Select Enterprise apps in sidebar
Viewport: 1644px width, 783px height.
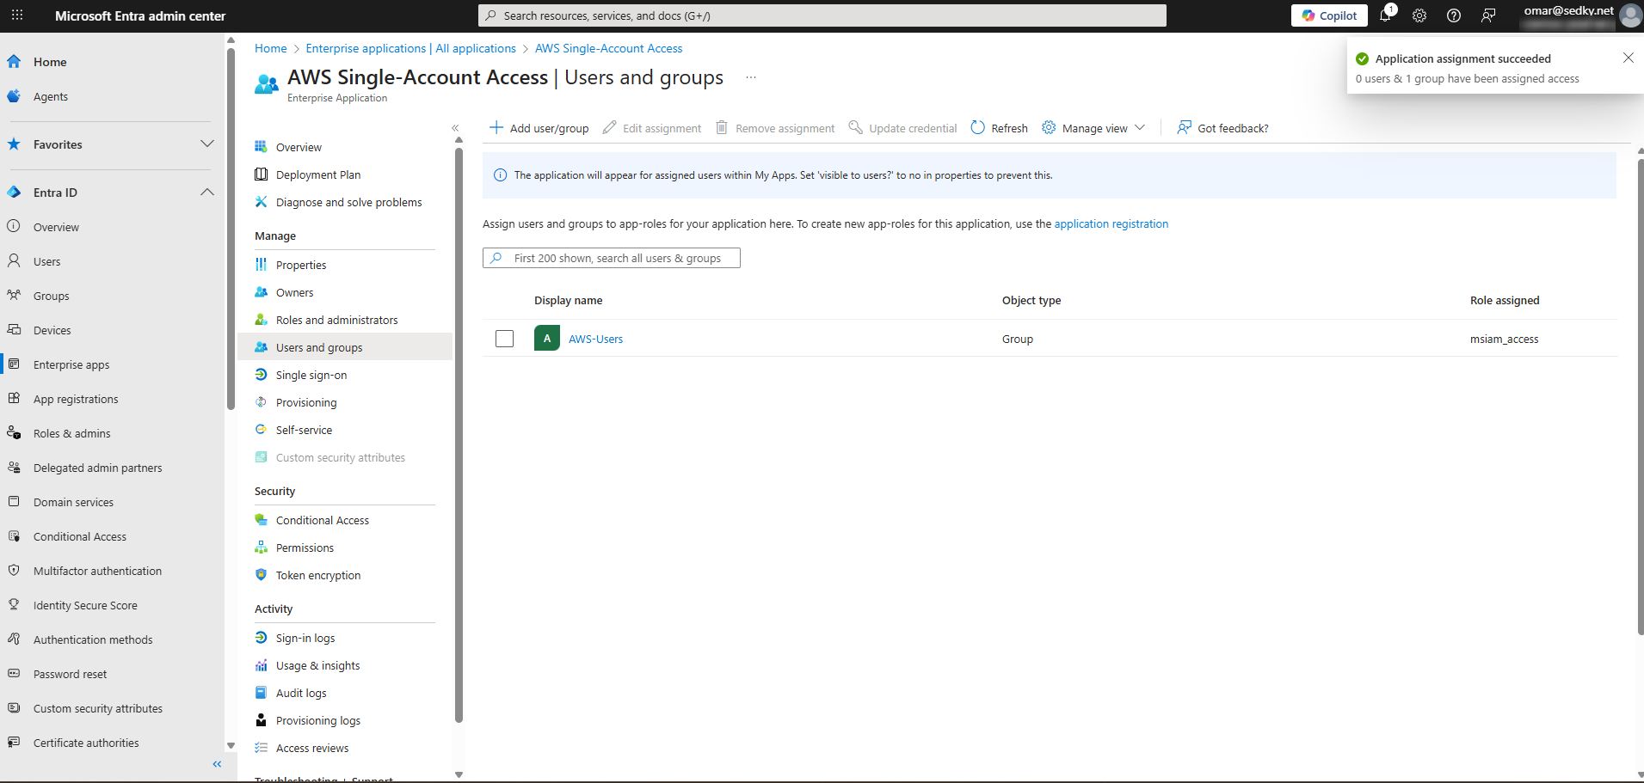click(x=71, y=364)
